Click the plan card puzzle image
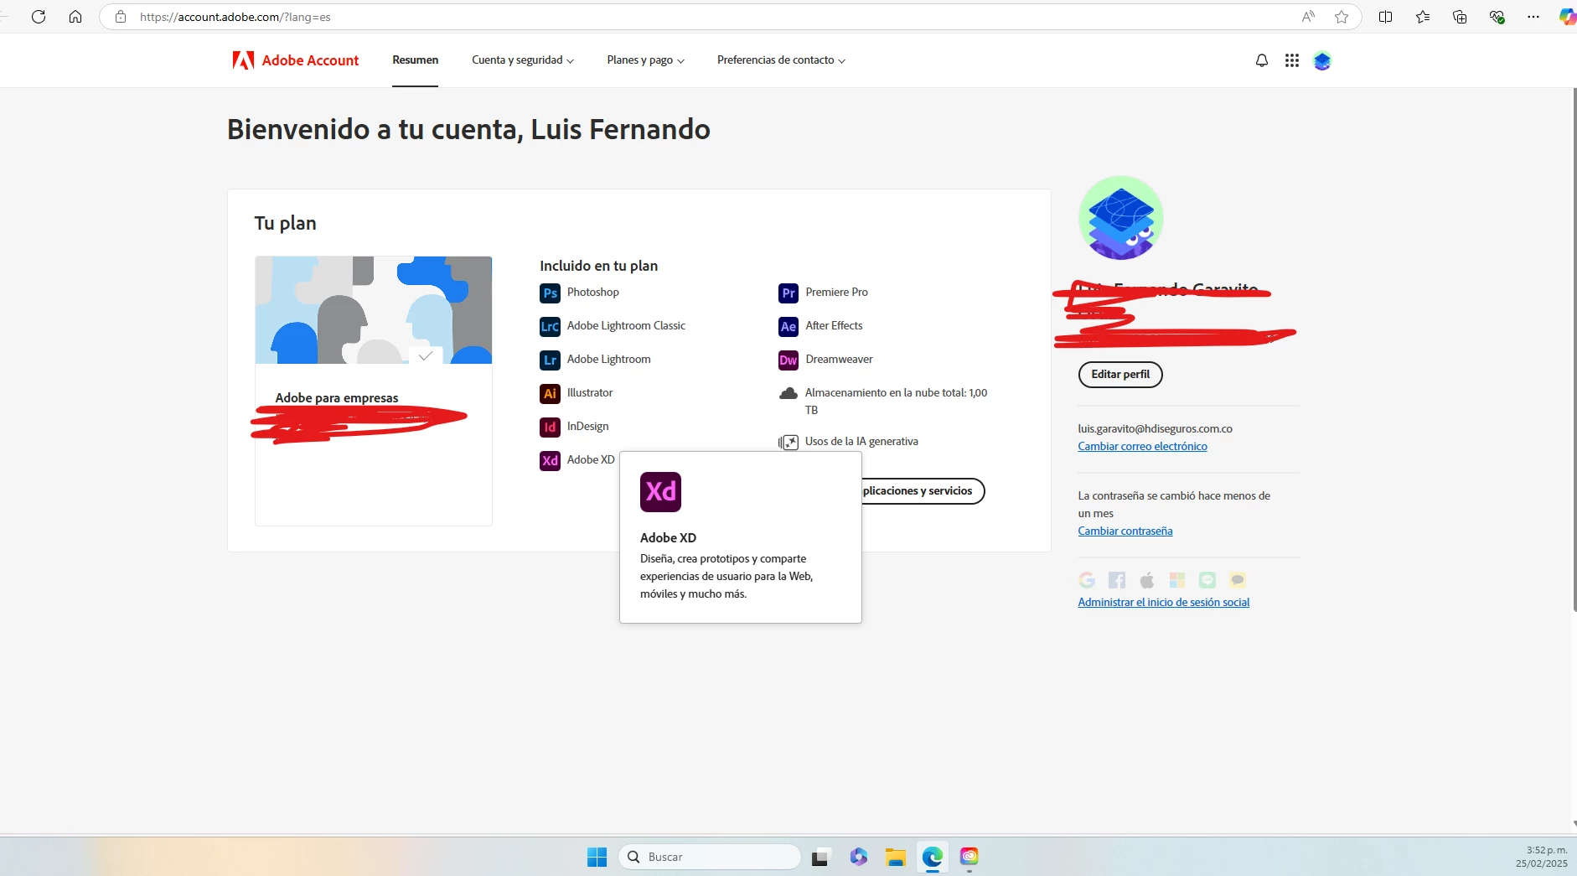Viewport: 1577px width, 876px height. pos(374,310)
